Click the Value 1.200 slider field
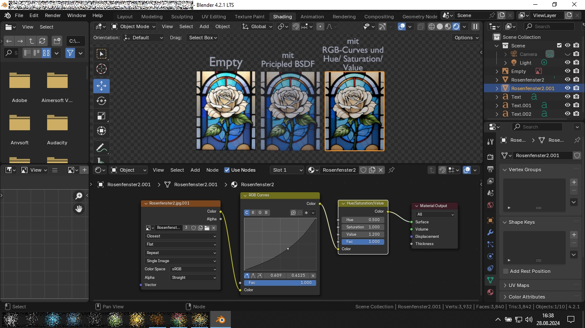 (x=363, y=234)
